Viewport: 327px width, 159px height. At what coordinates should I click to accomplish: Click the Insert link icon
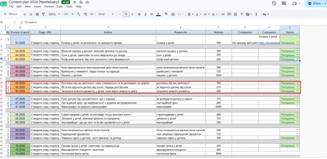point(223,14)
